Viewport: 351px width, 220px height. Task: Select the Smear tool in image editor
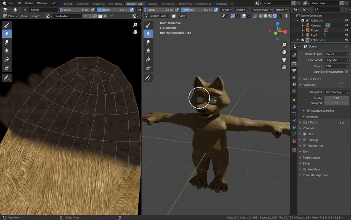[7, 42]
